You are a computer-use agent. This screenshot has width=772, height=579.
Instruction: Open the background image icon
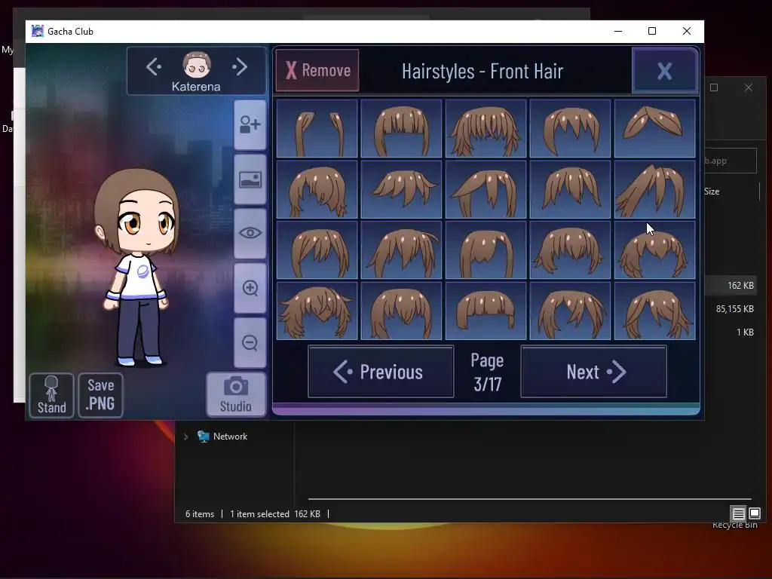point(250,179)
